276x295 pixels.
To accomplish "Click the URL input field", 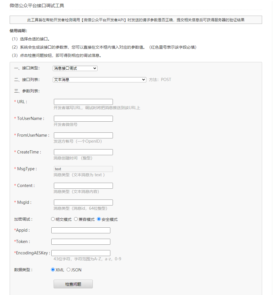I will [83, 102].
